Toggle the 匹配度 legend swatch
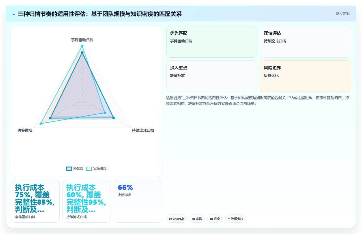This screenshot has width=362, height=234. tap(69, 168)
